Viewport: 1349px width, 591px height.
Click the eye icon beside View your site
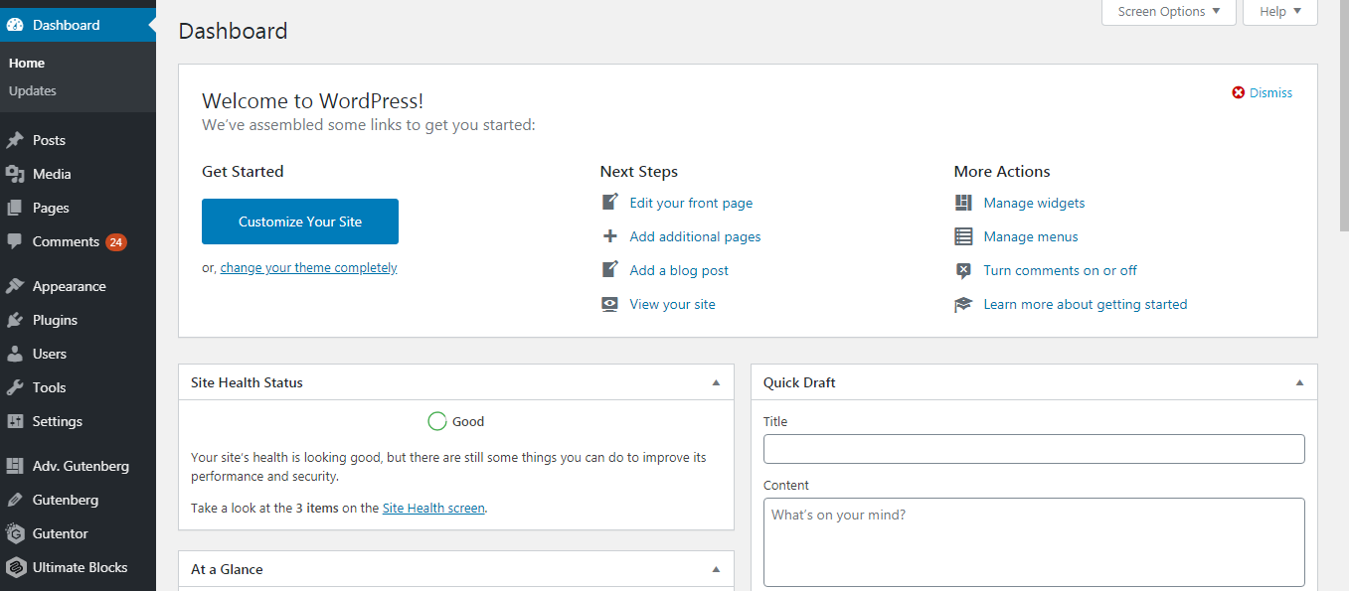point(610,304)
